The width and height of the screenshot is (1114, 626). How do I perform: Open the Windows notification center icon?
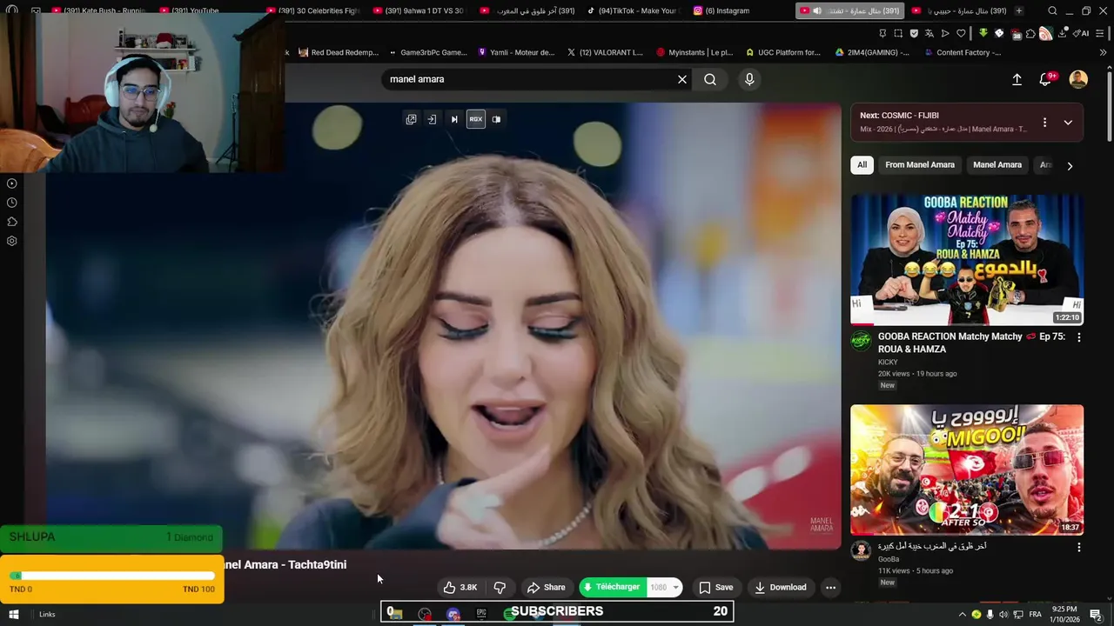coord(1096,615)
